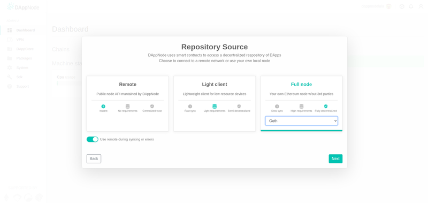
Task: Click the Dashboard page title behind dialog
Action: (70, 29)
